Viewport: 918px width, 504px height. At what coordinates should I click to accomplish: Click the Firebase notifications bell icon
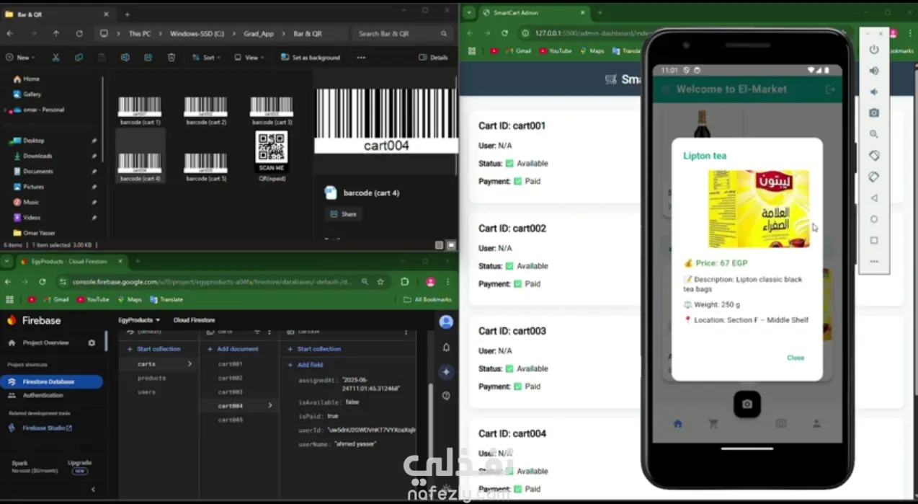point(446,348)
